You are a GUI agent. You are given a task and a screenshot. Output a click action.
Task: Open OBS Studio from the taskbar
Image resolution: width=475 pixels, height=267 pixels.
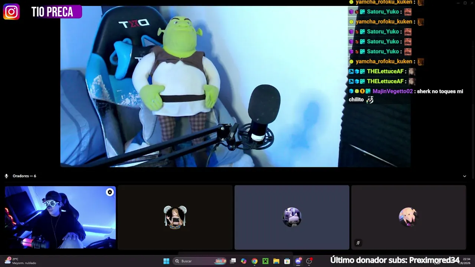point(309,261)
